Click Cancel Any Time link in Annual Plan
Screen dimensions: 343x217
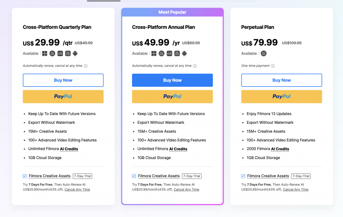186,190
